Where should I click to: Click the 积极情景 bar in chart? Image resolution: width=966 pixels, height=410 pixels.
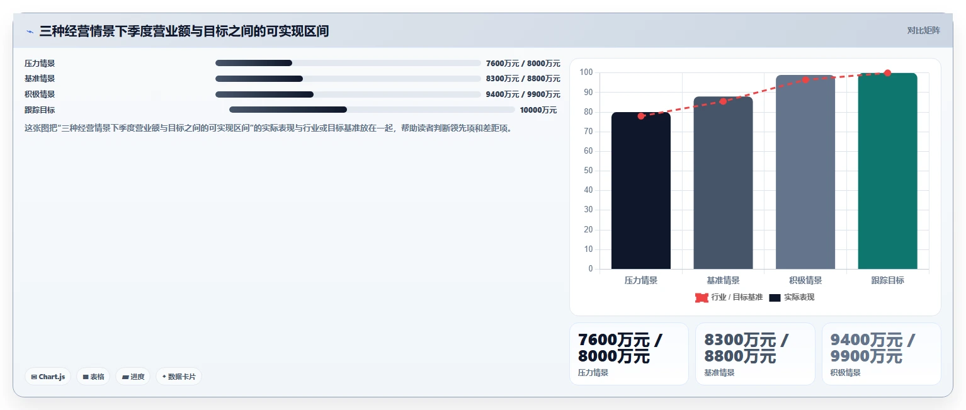click(x=805, y=172)
